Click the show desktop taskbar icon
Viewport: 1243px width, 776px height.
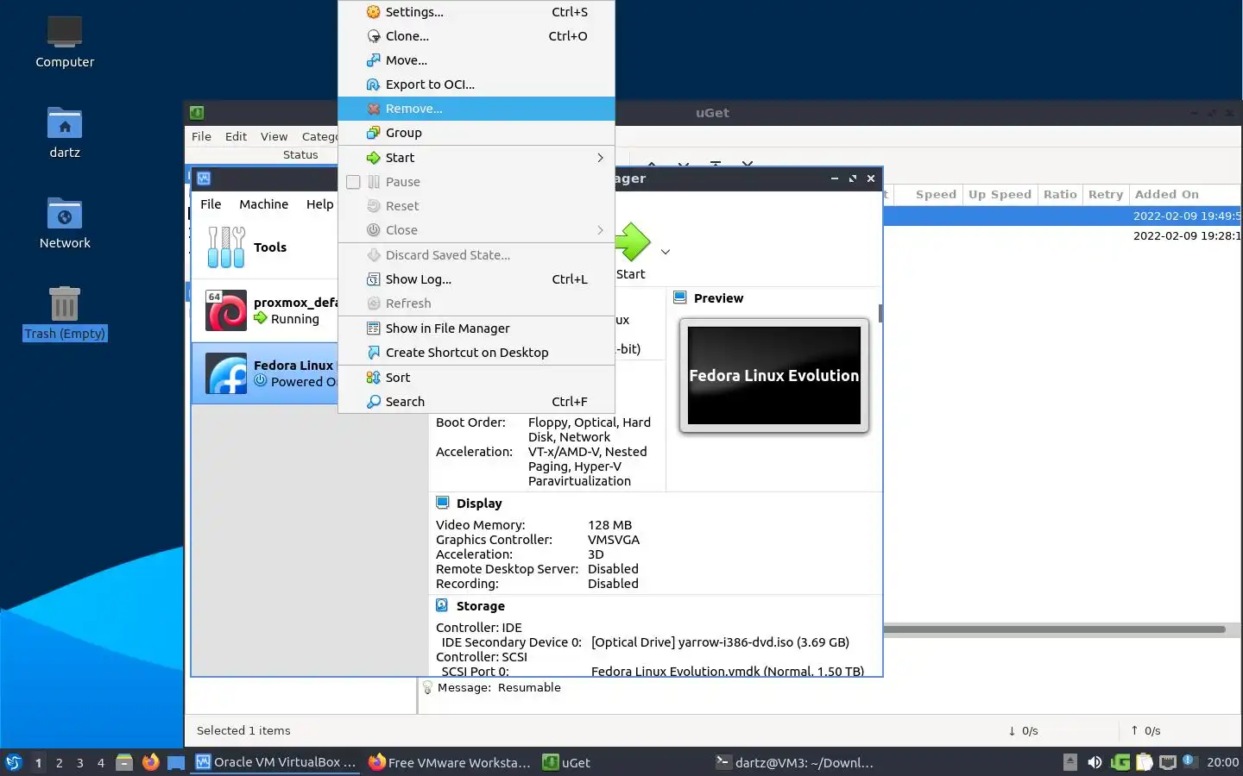(176, 762)
